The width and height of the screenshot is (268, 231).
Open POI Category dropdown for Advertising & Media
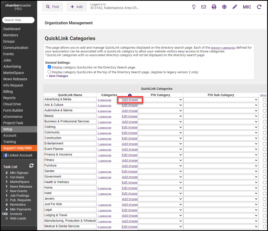160,100
